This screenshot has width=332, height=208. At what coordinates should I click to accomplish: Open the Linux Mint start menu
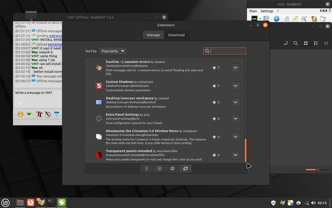click(5, 203)
